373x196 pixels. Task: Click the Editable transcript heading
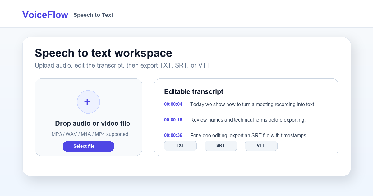(194, 91)
